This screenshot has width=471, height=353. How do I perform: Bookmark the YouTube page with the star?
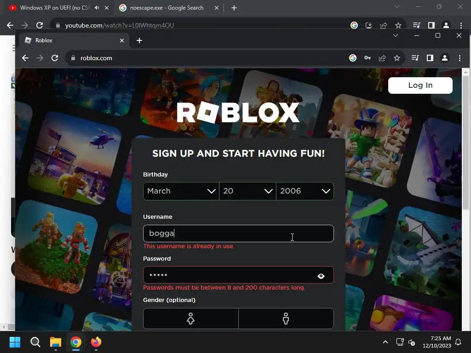pos(398,25)
